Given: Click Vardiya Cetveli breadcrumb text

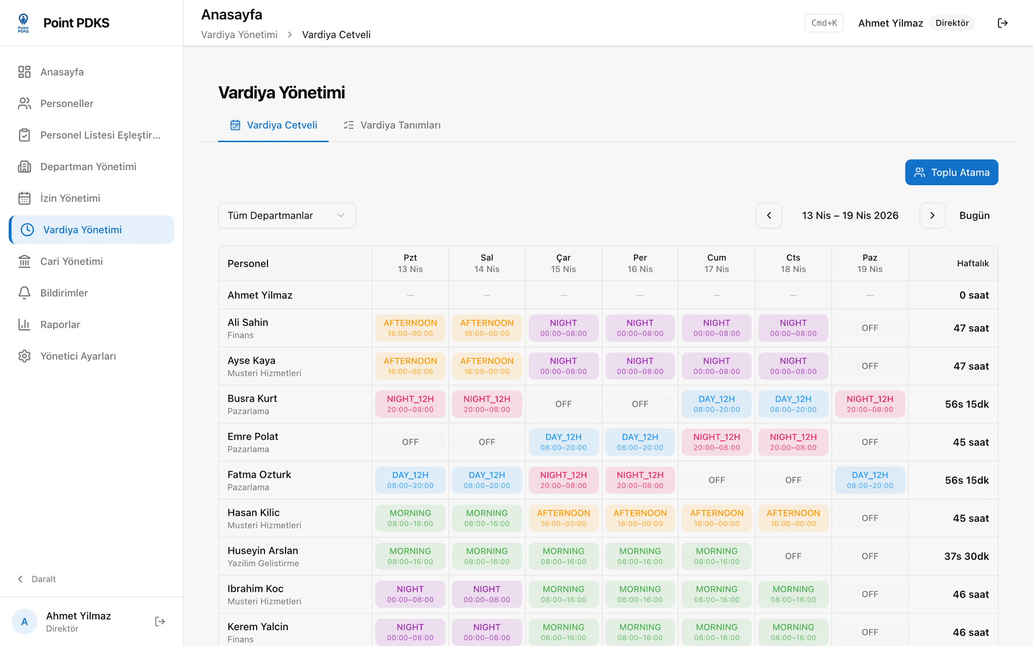Looking at the screenshot, I should click(336, 34).
